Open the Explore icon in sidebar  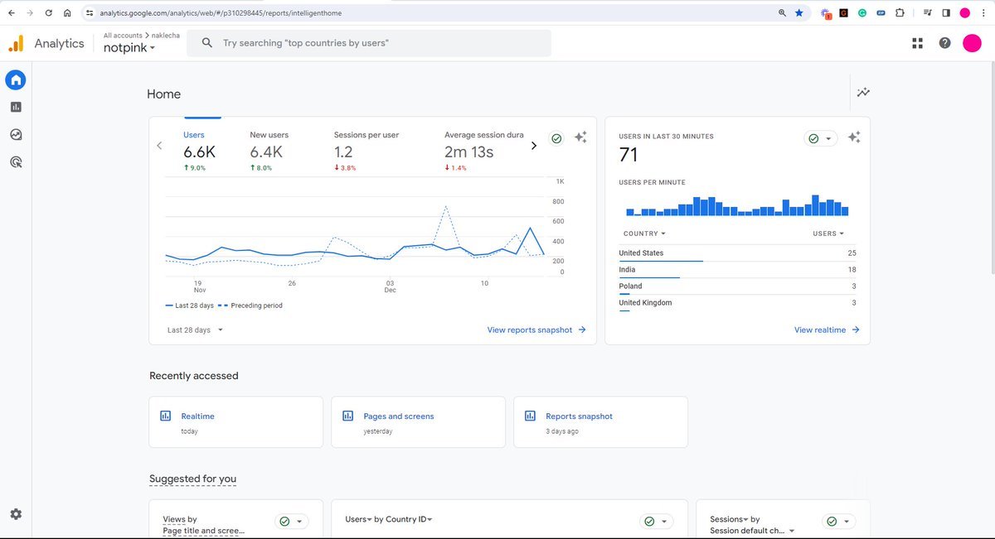[x=16, y=135]
